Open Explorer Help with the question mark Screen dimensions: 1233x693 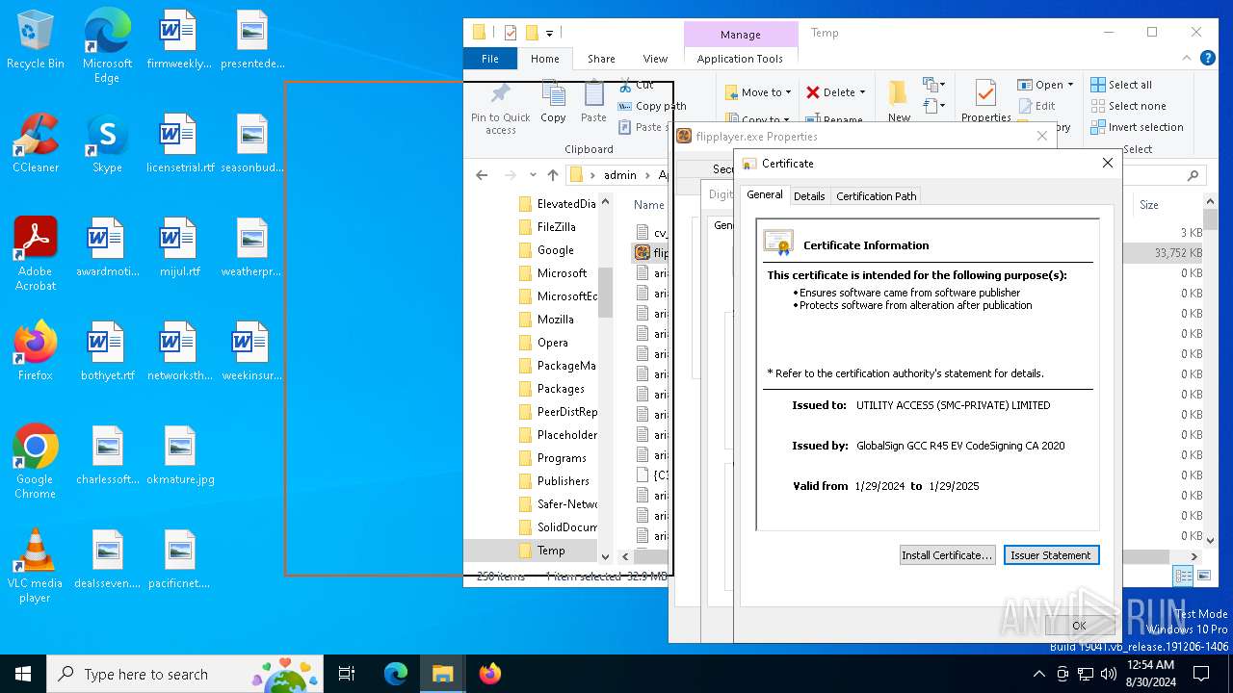coord(1209,59)
